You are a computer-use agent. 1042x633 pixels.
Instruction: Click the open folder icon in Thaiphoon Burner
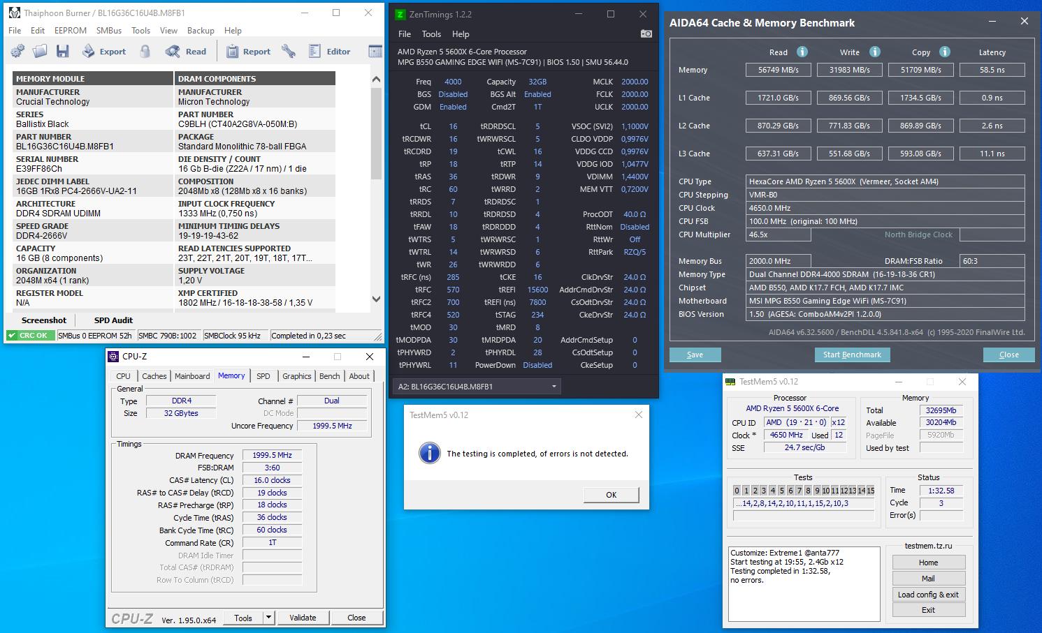coord(40,51)
